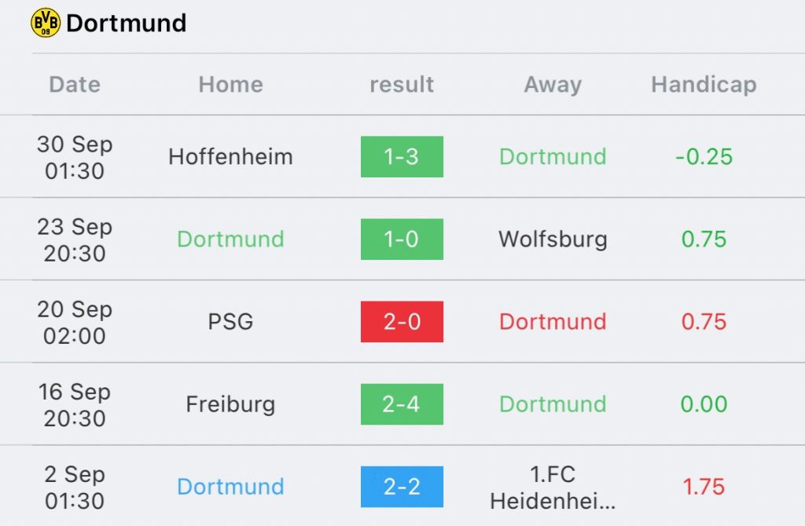The width and height of the screenshot is (805, 526).
Task: Open the 1-0 result against Wolfsburg
Action: (402, 239)
